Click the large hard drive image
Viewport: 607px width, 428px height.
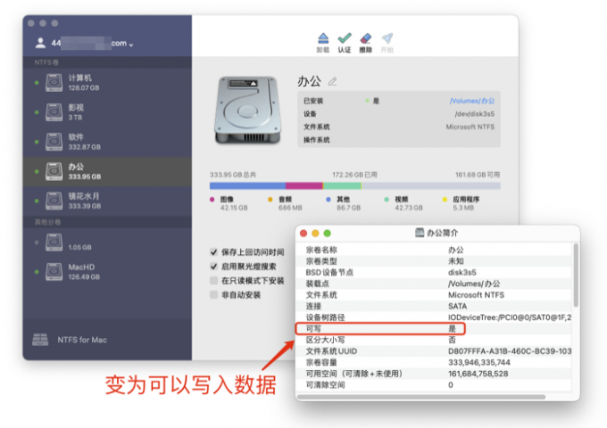point(248,111)
